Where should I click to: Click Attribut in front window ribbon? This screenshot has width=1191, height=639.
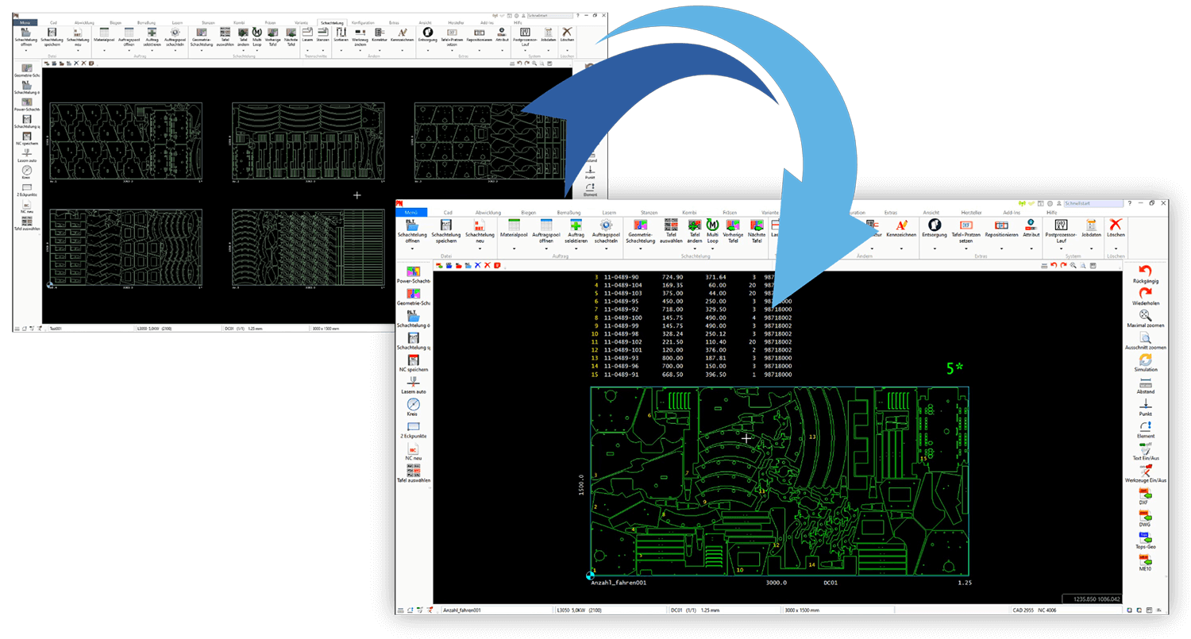tap(1031, 228)
